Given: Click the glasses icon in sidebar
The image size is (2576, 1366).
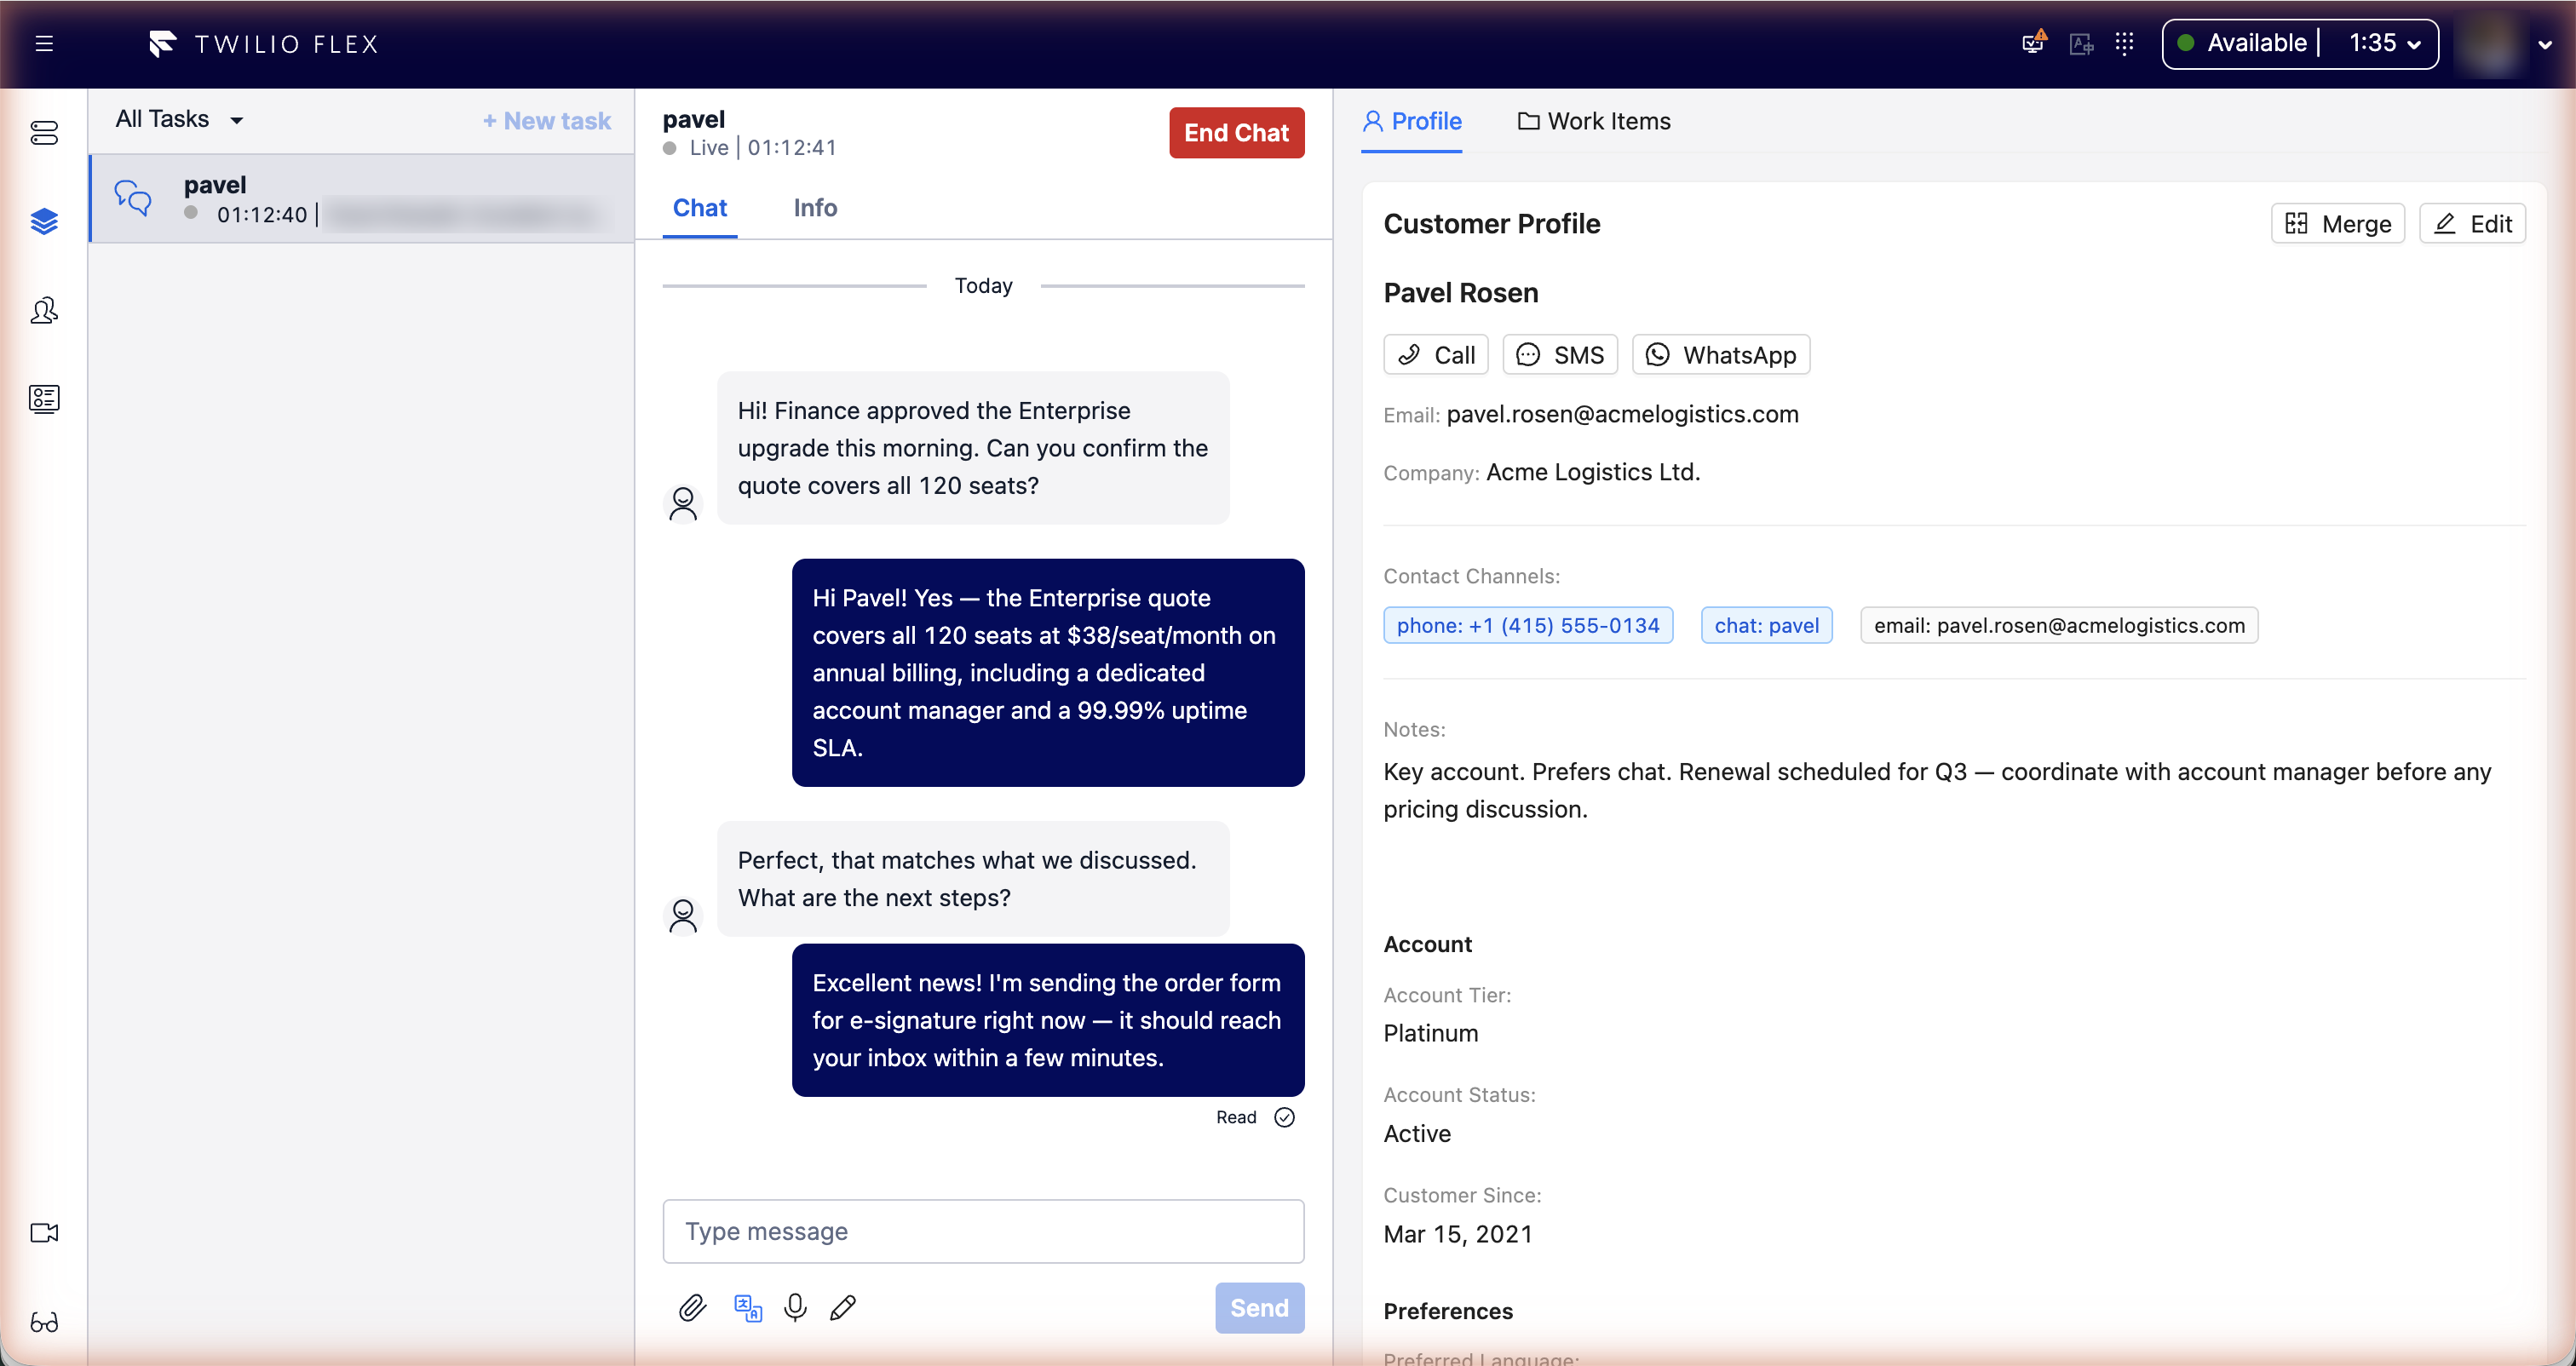Looking at the screenshot, I should (44, 1322).
